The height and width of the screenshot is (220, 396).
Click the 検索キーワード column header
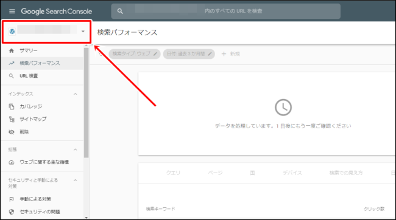(160, 209)
